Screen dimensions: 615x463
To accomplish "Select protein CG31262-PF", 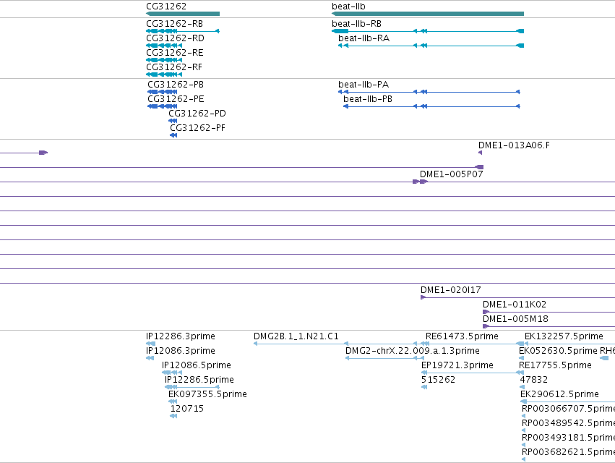I will pyautogui.click(x=198, y=129).
